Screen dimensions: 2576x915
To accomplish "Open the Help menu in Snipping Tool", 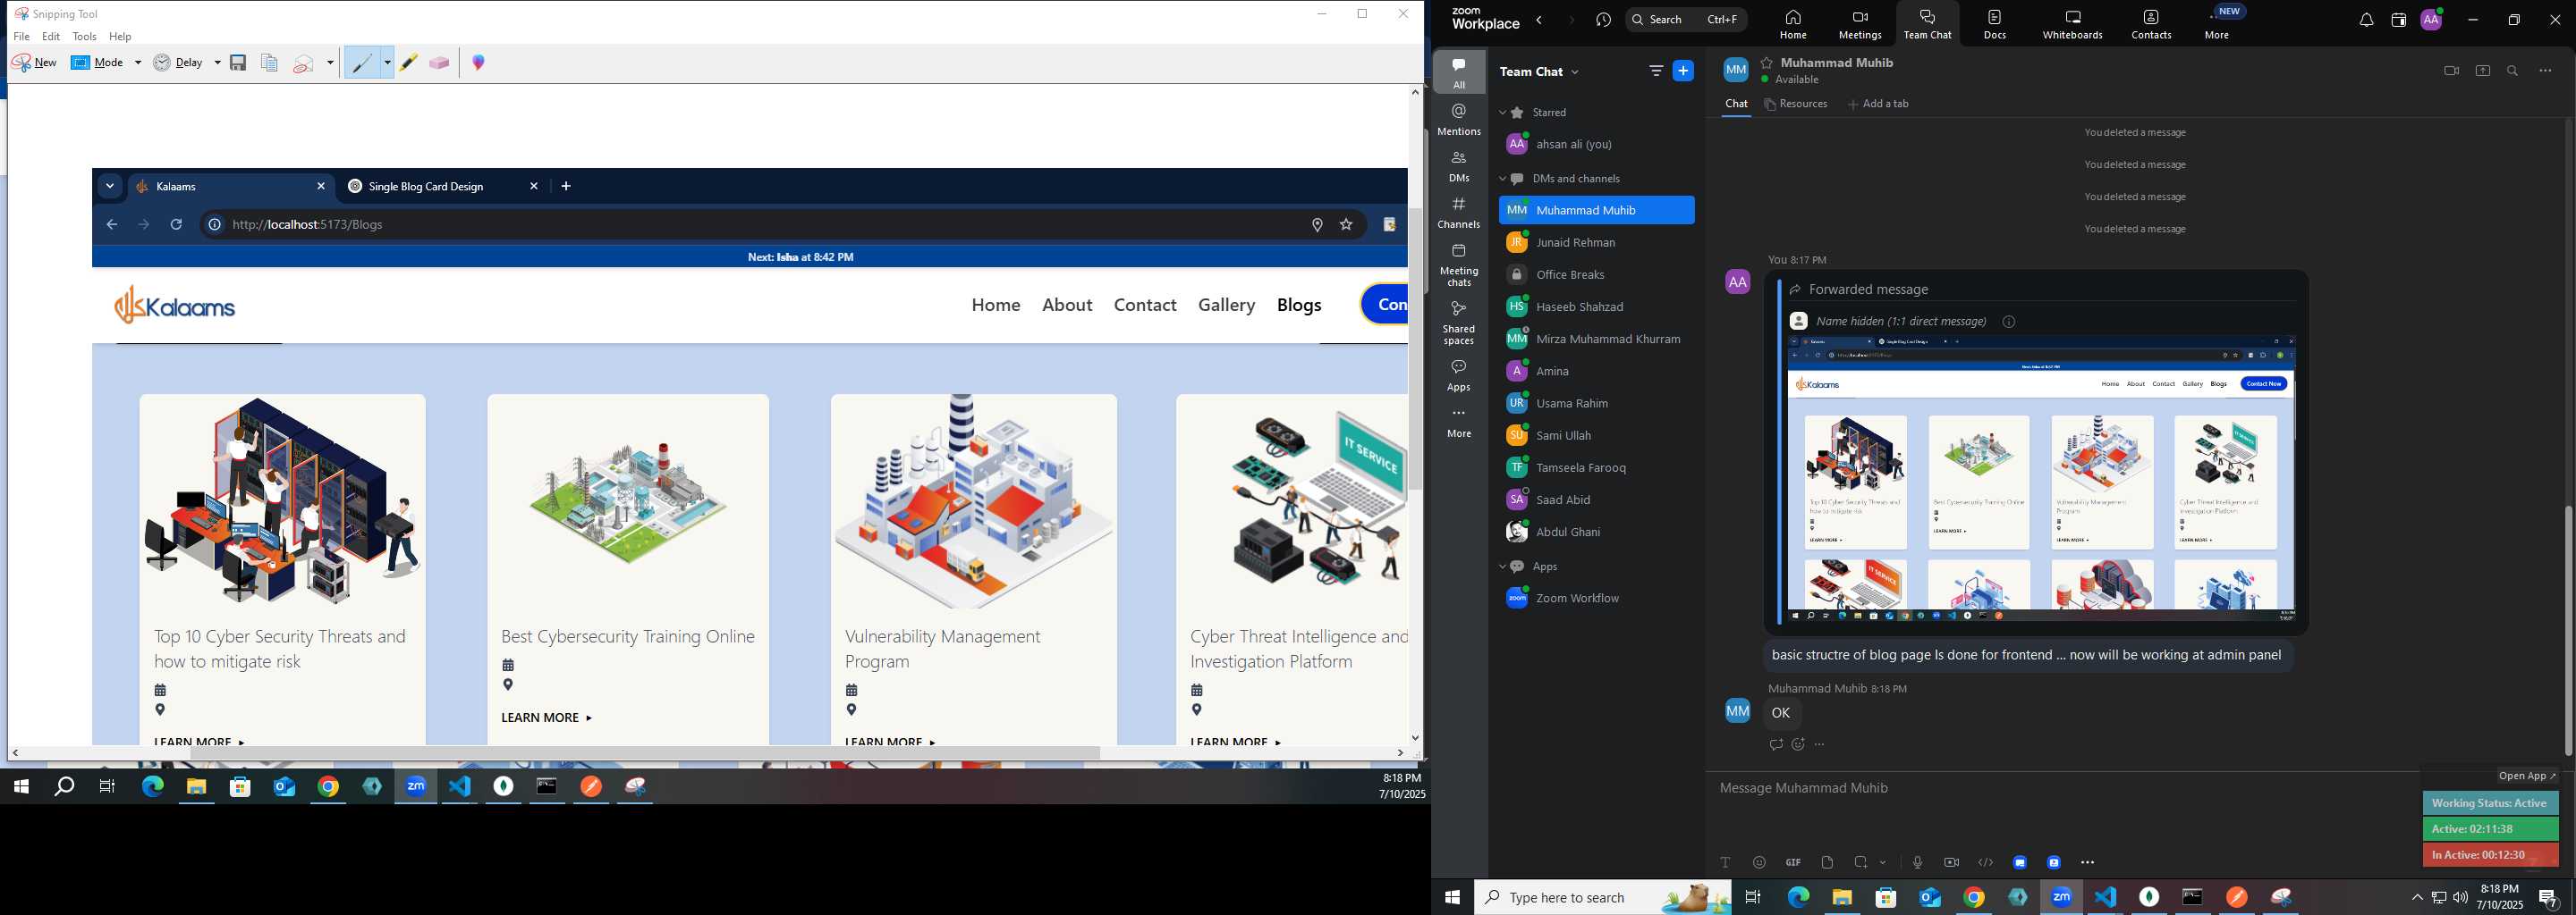I will 121,37.
